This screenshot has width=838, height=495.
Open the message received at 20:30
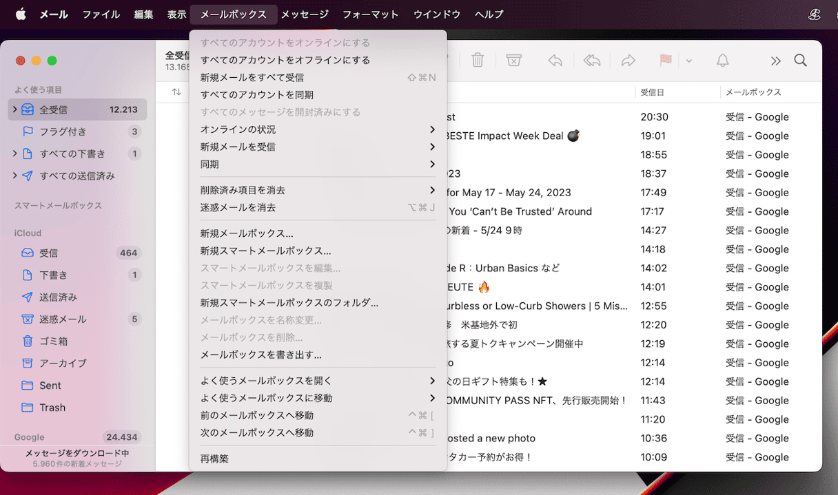click(634, 117)
